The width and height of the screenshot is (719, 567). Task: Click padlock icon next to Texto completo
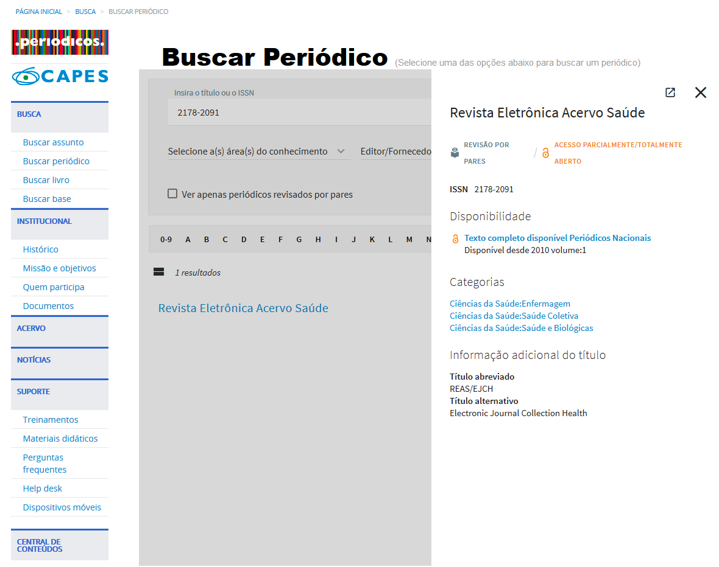pos(455,238)
